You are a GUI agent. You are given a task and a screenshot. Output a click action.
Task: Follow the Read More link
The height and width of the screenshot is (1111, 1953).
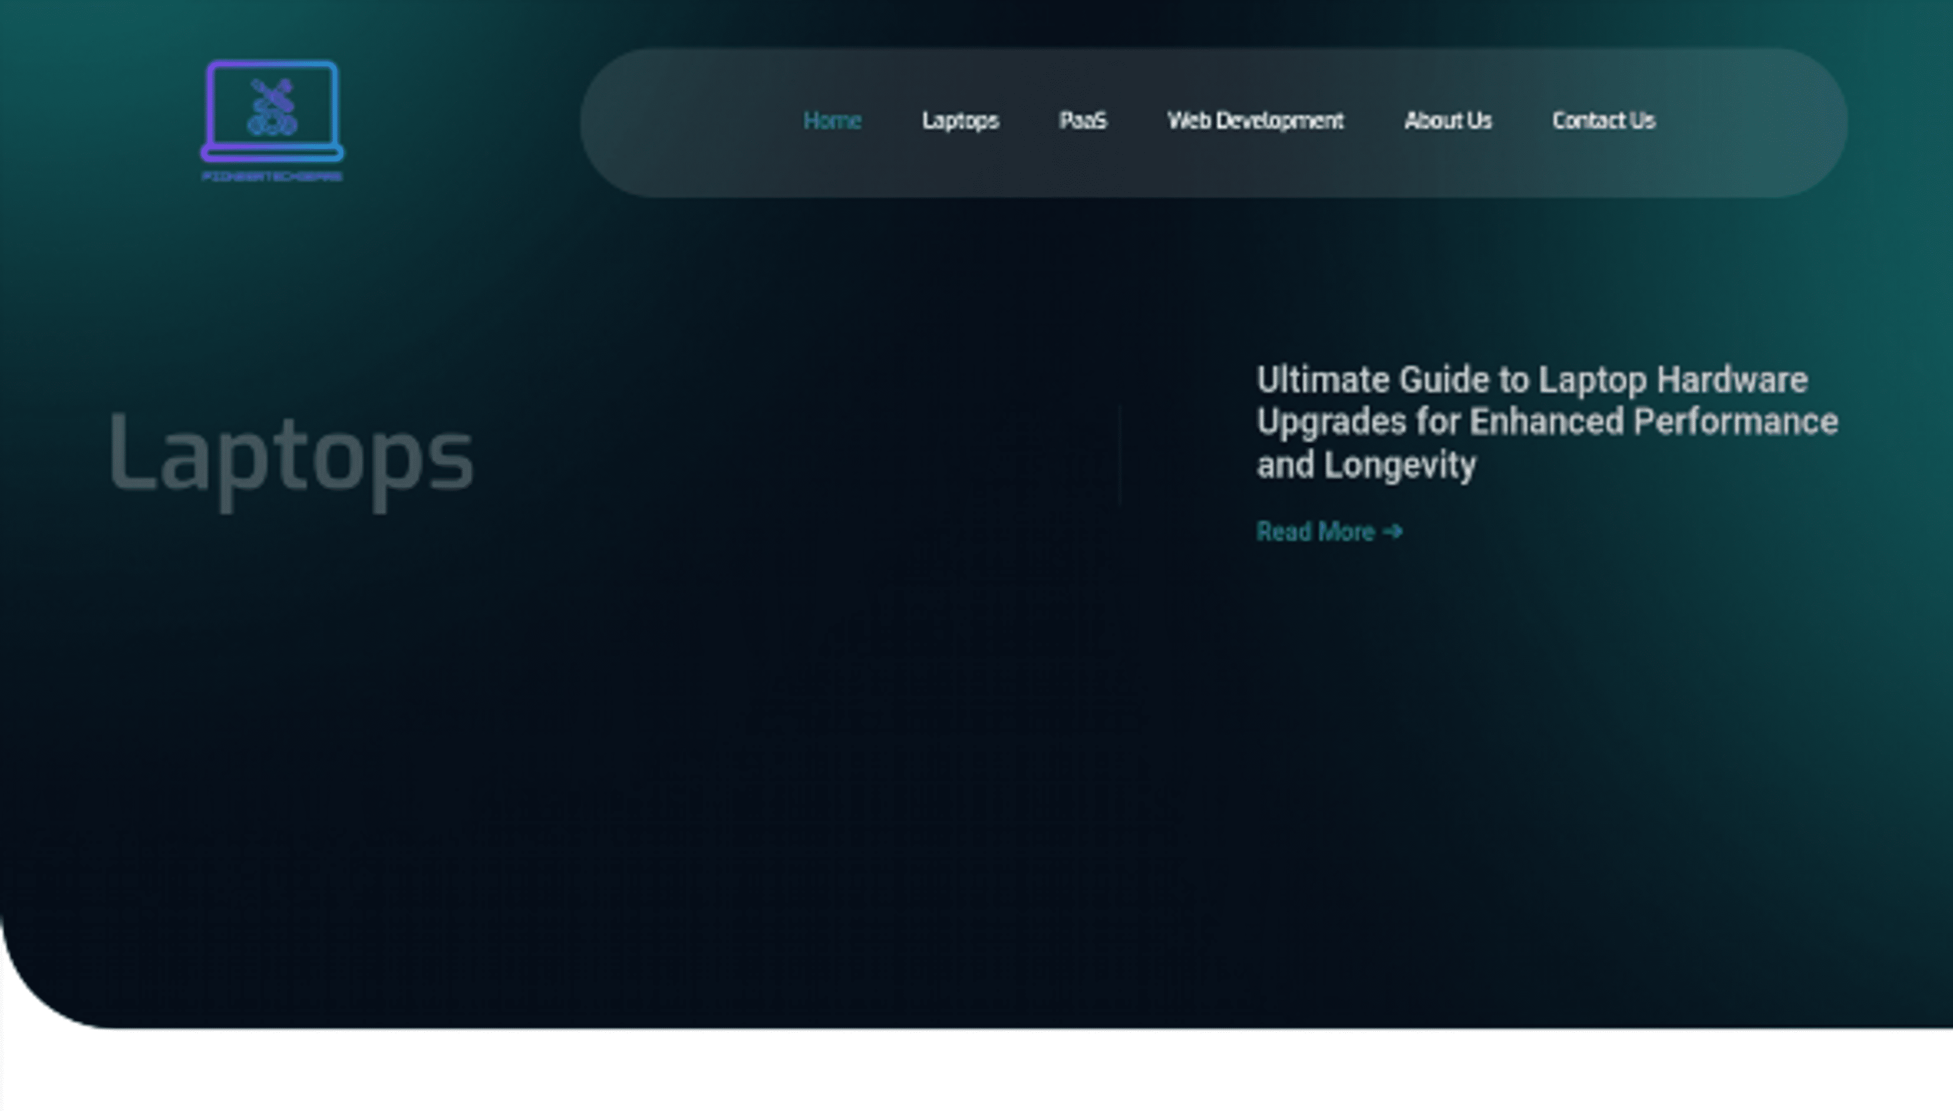pos(1315,531)
